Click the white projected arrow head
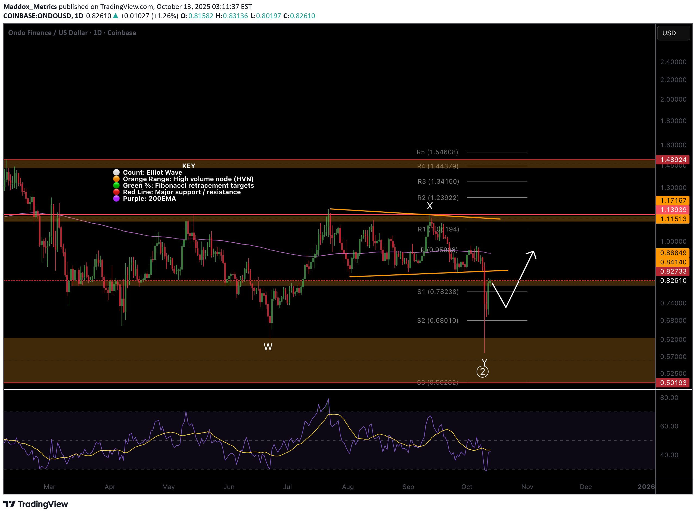 pos(533,253)
